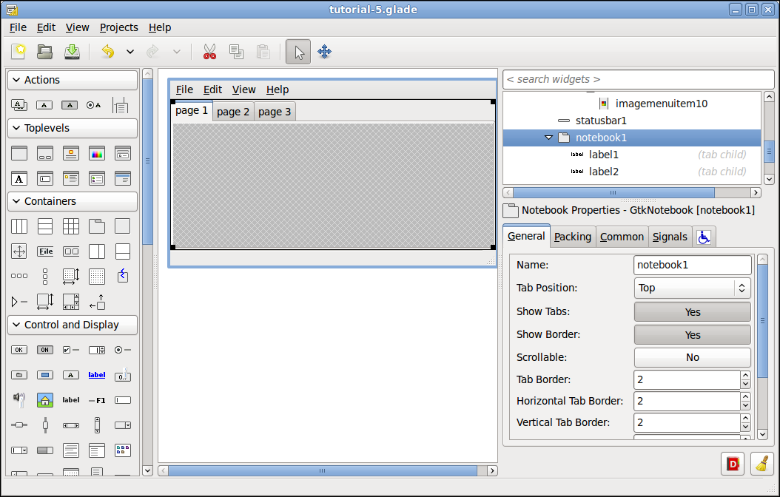
Task: Click the broom clear properties icon
Action: tap(762, 464)
